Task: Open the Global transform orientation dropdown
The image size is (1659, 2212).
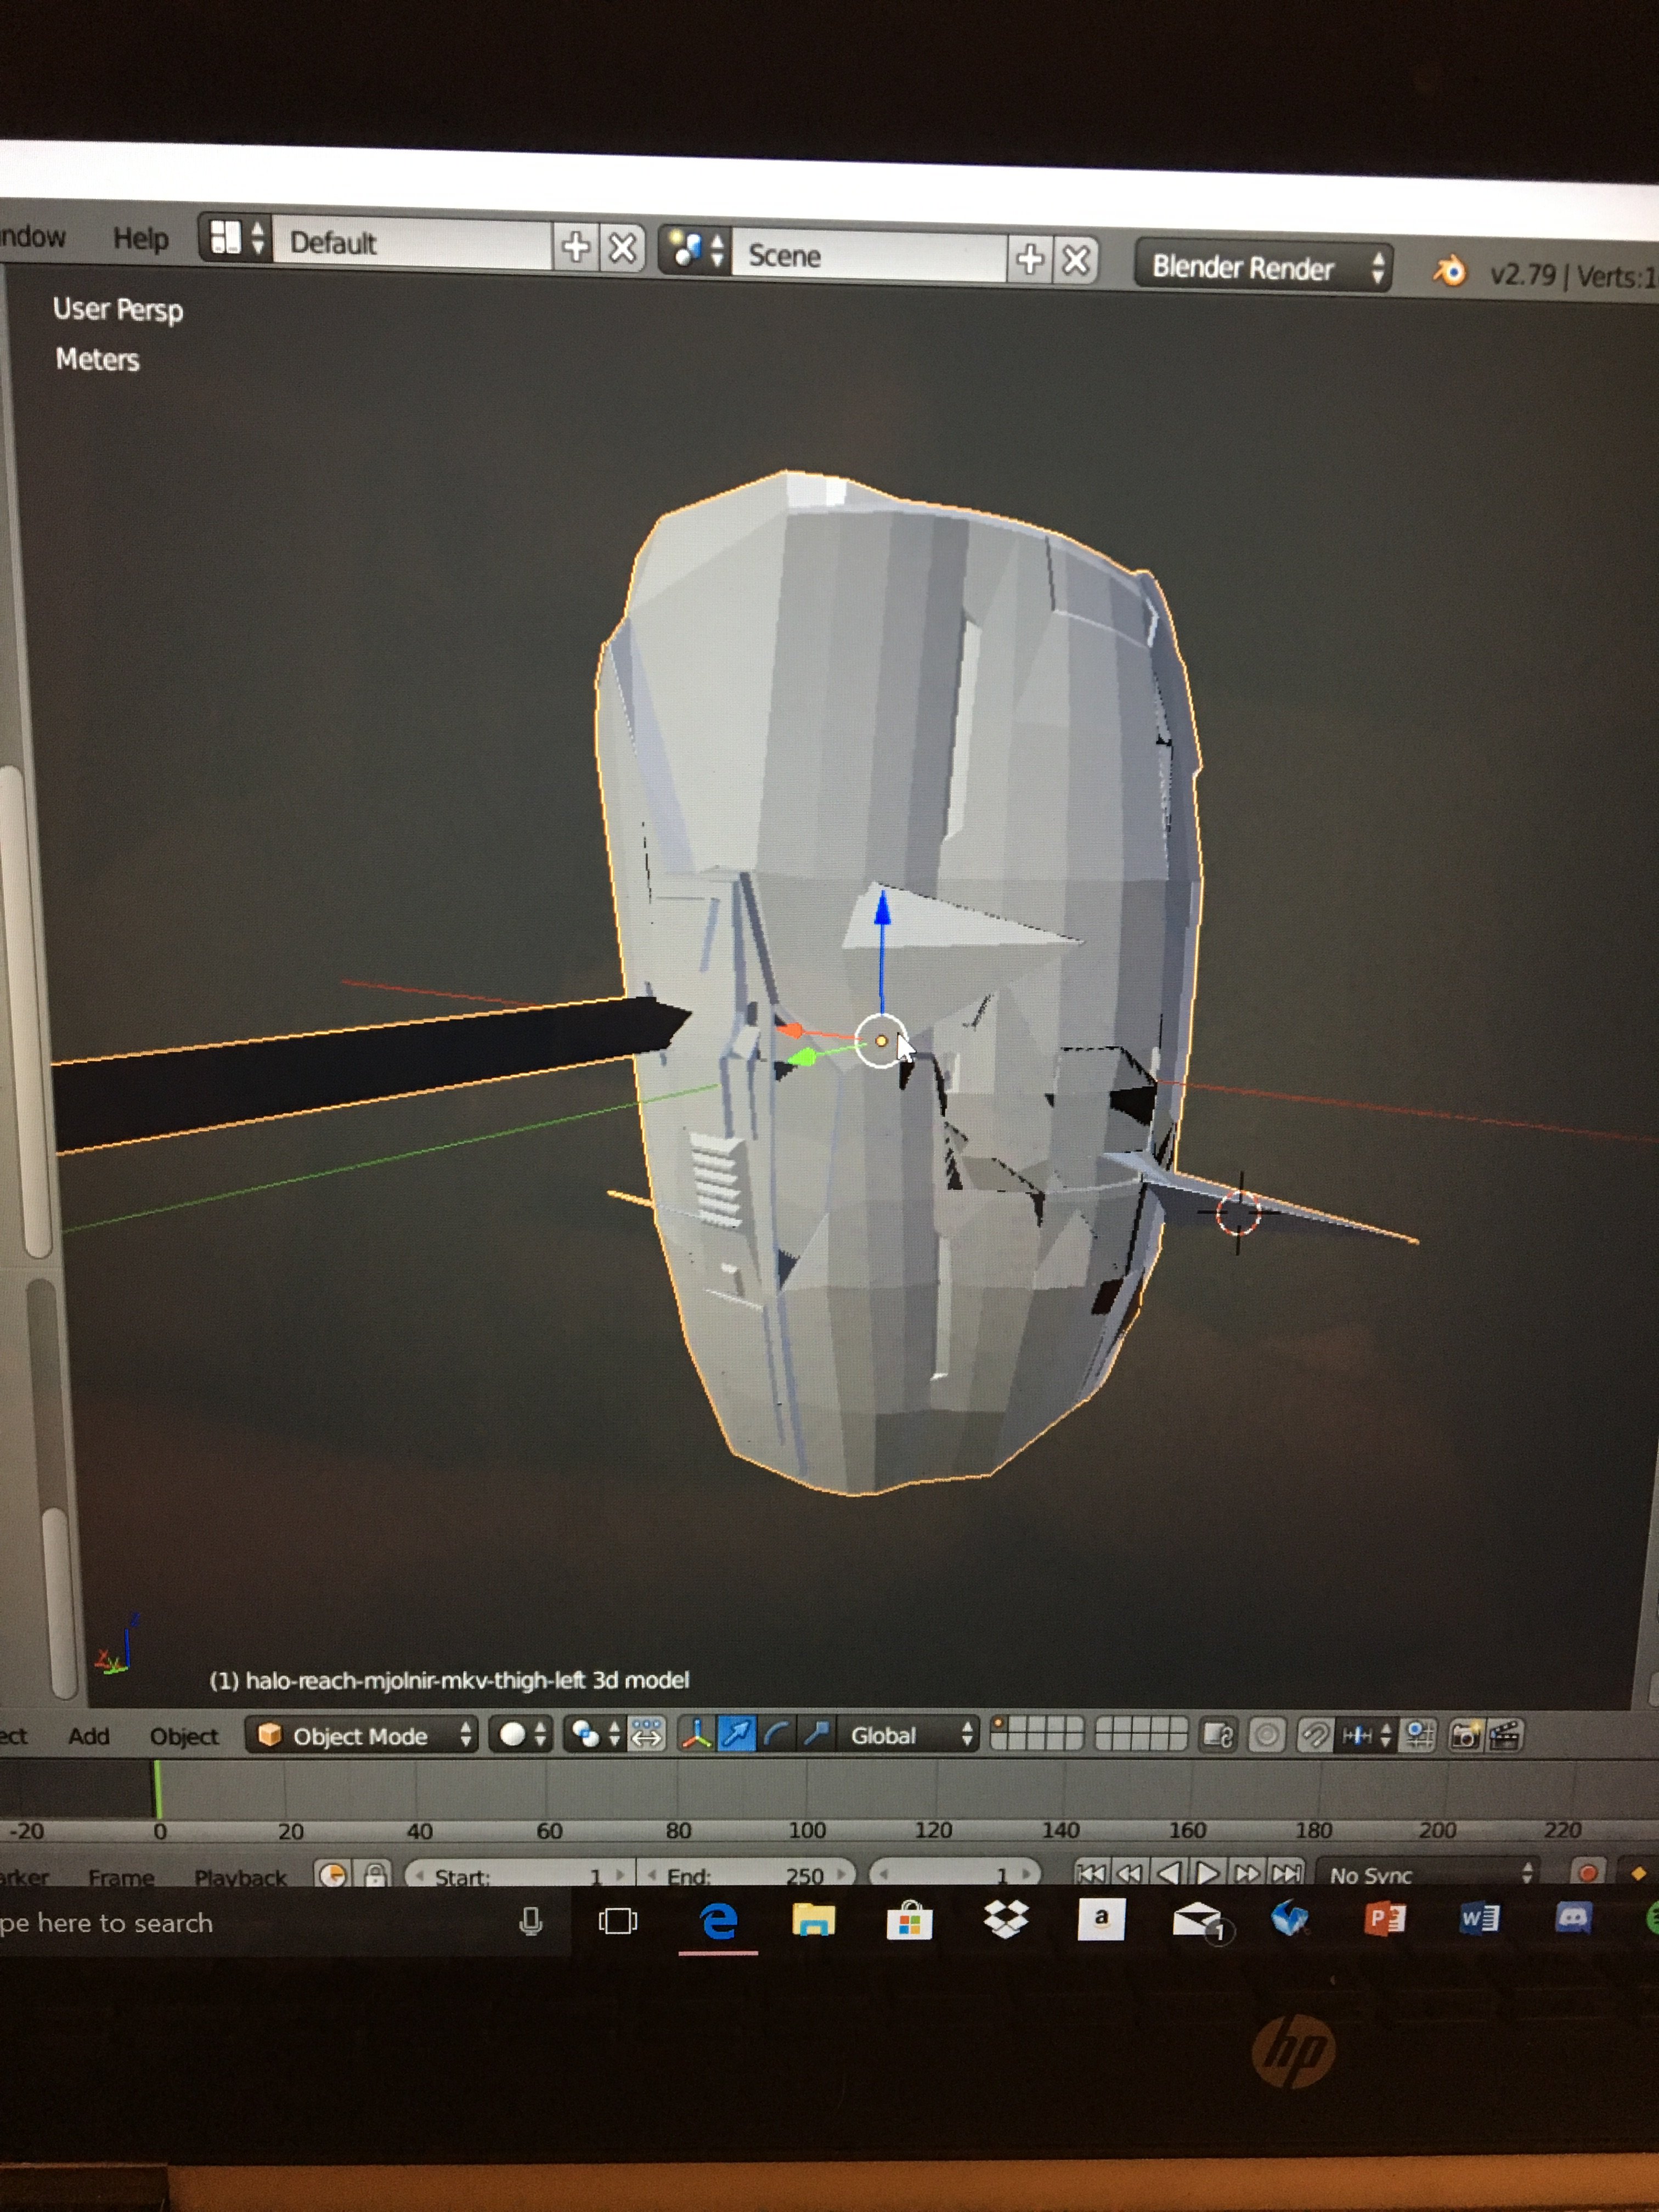Action: click(x=909, y=1735)
